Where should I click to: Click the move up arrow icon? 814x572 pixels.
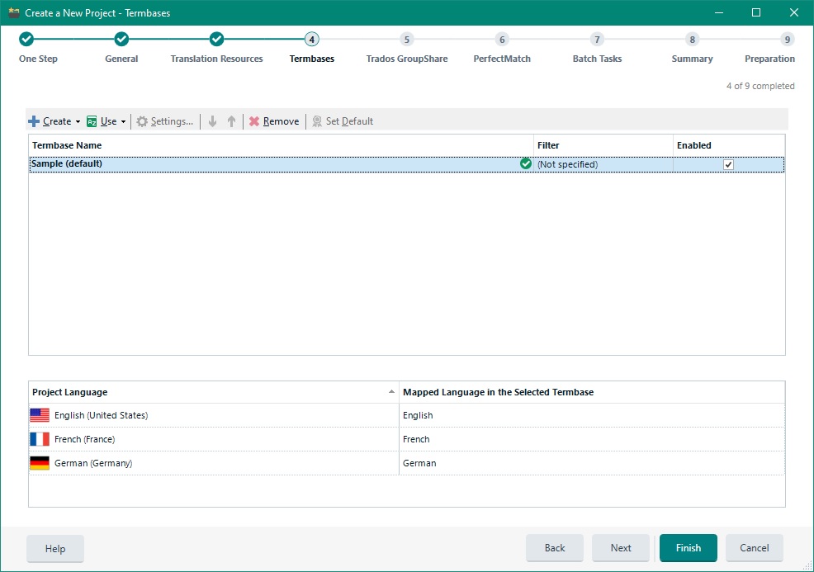click(232, 121)
